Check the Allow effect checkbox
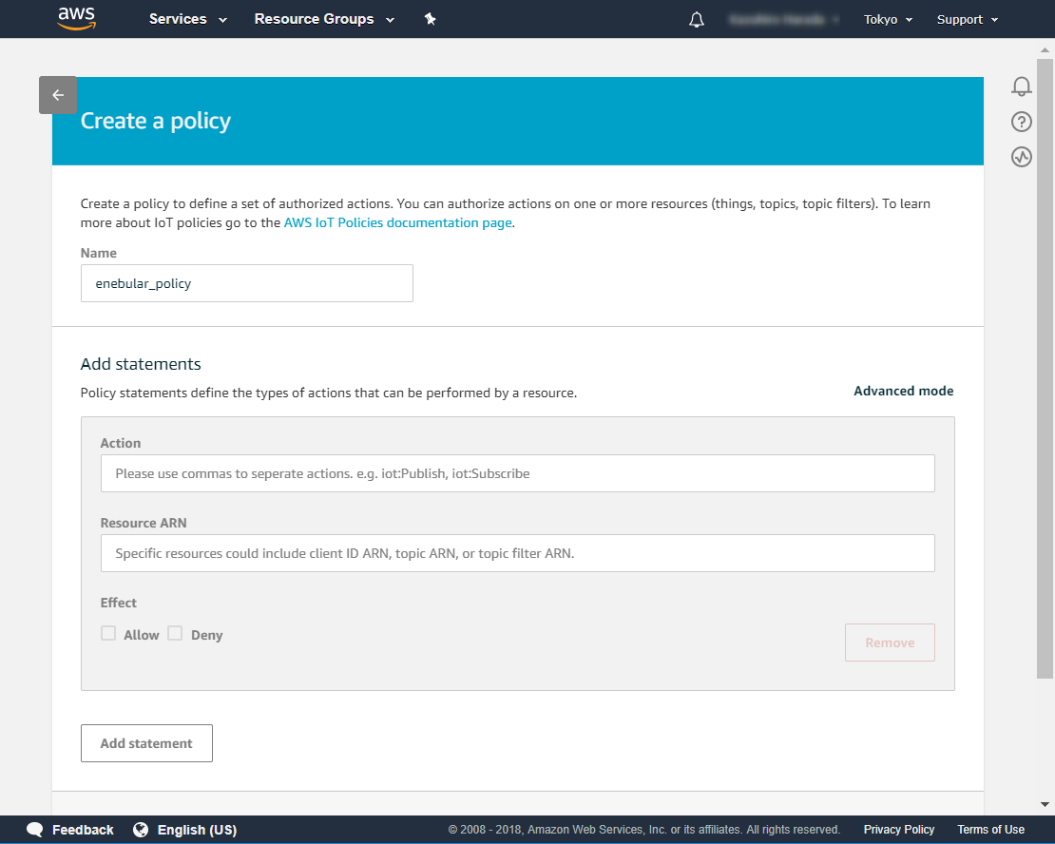Image resolution: width=1055 pixels, height=844 pixels. pyautogui.click(x=108, y=634)
